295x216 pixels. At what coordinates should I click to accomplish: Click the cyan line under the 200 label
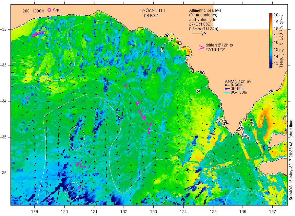[x=27, y=14]
